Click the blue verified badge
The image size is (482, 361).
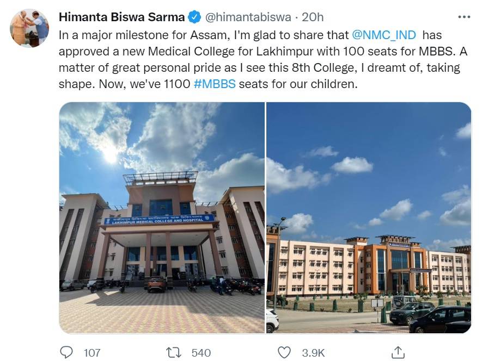pyautogui.click(x=194, y=17)
